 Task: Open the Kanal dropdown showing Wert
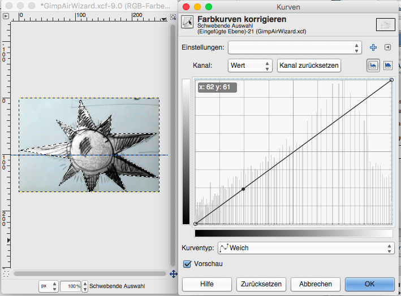click(x=250, y=66)
